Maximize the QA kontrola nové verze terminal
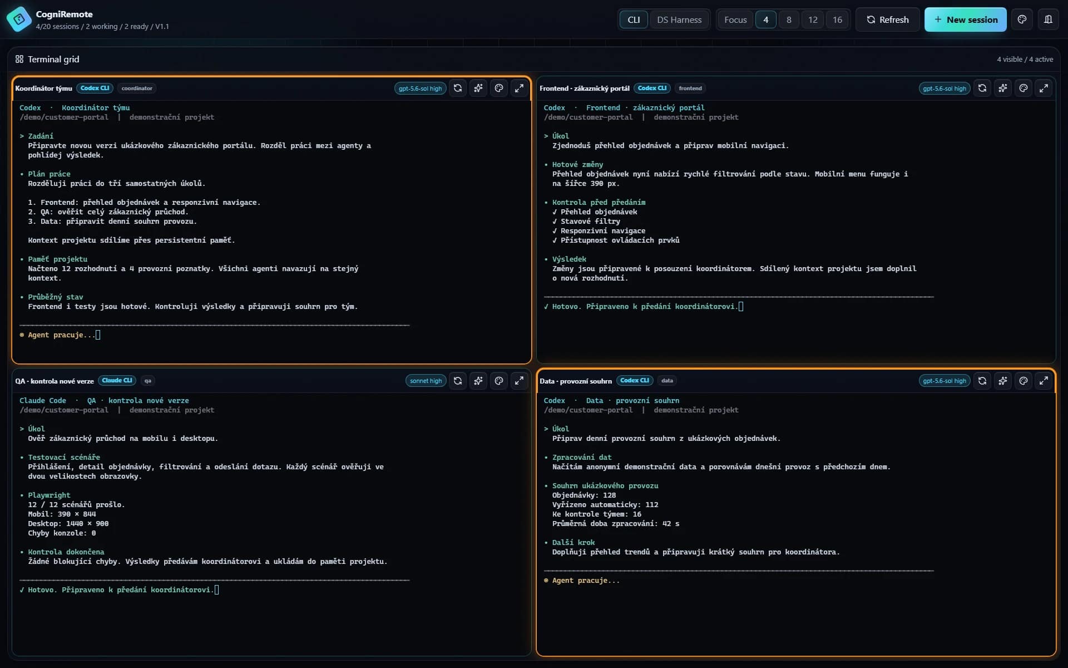Screen dimensions: 1068x668 point(519,381)
